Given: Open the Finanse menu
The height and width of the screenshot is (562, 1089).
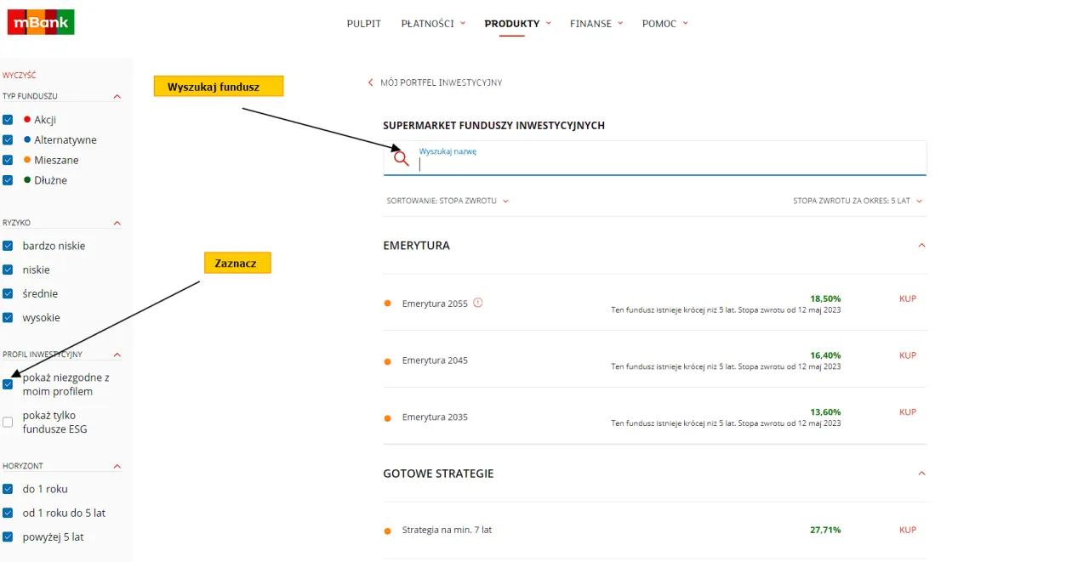Looking at the screenshot, I should 596,24.
